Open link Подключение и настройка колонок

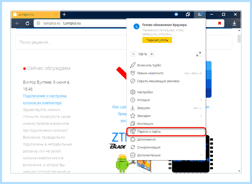[x=45, y=100]
